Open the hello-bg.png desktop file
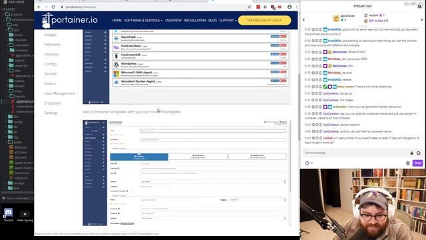The width and height of the screenshot is (426, 240). (25, 215)
